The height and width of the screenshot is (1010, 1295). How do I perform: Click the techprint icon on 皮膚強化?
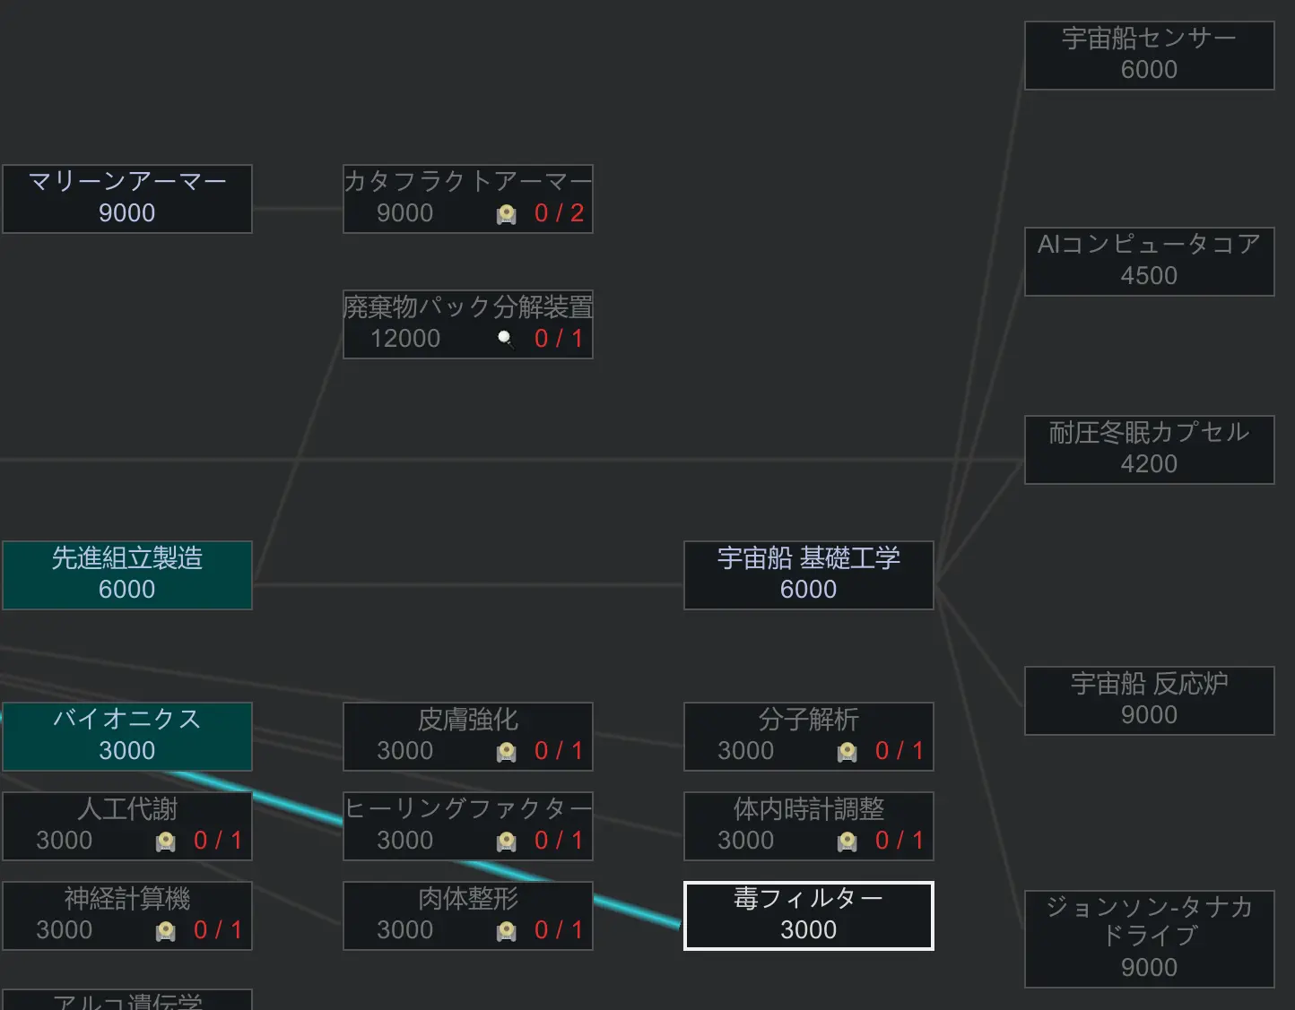[507, 752]
